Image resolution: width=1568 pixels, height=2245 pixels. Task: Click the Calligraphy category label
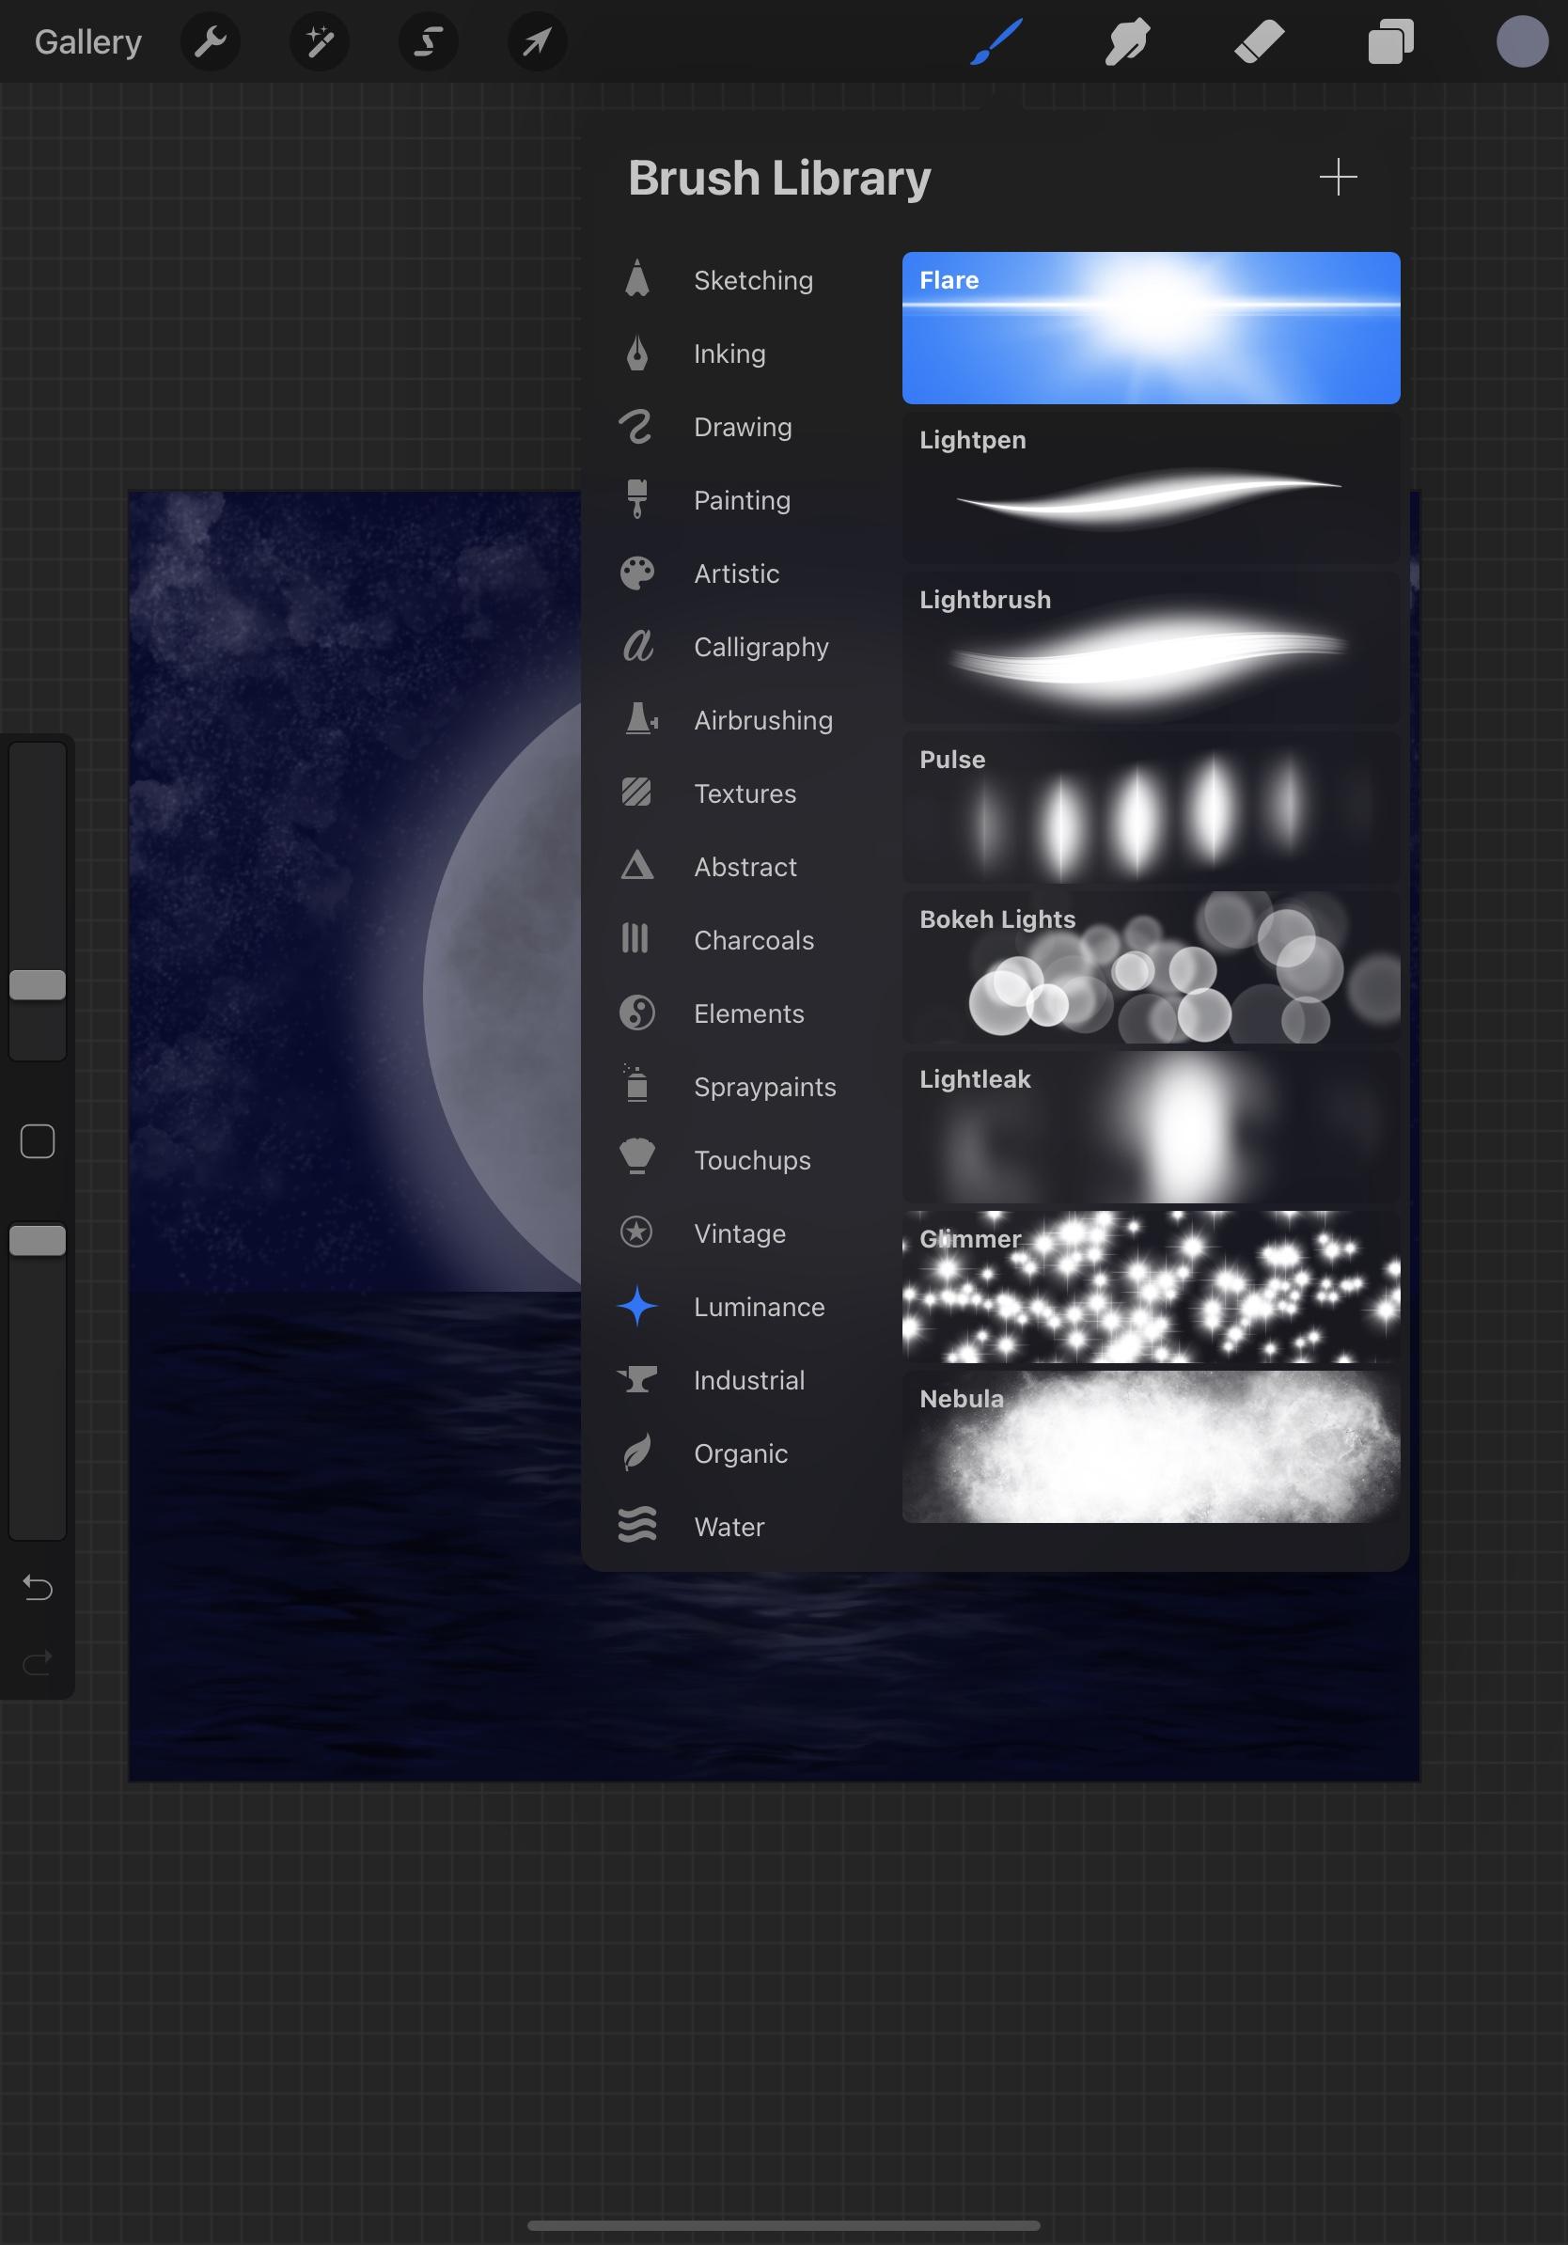[760, 648]
